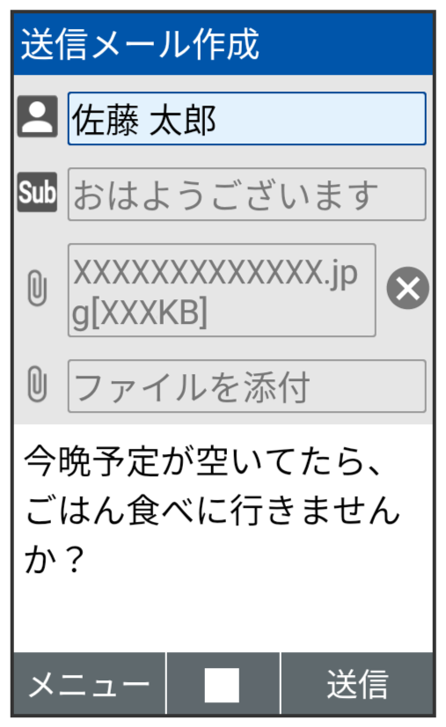Screen dimensions: 446x727
Task: Open contacts via the recipient person icon
Action: [x=38, y=116]
